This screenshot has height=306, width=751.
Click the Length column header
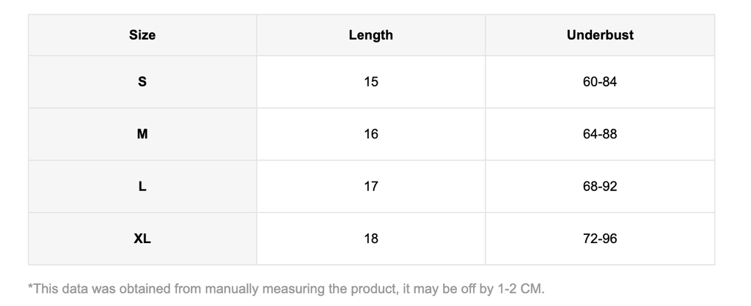pos(370,34)
